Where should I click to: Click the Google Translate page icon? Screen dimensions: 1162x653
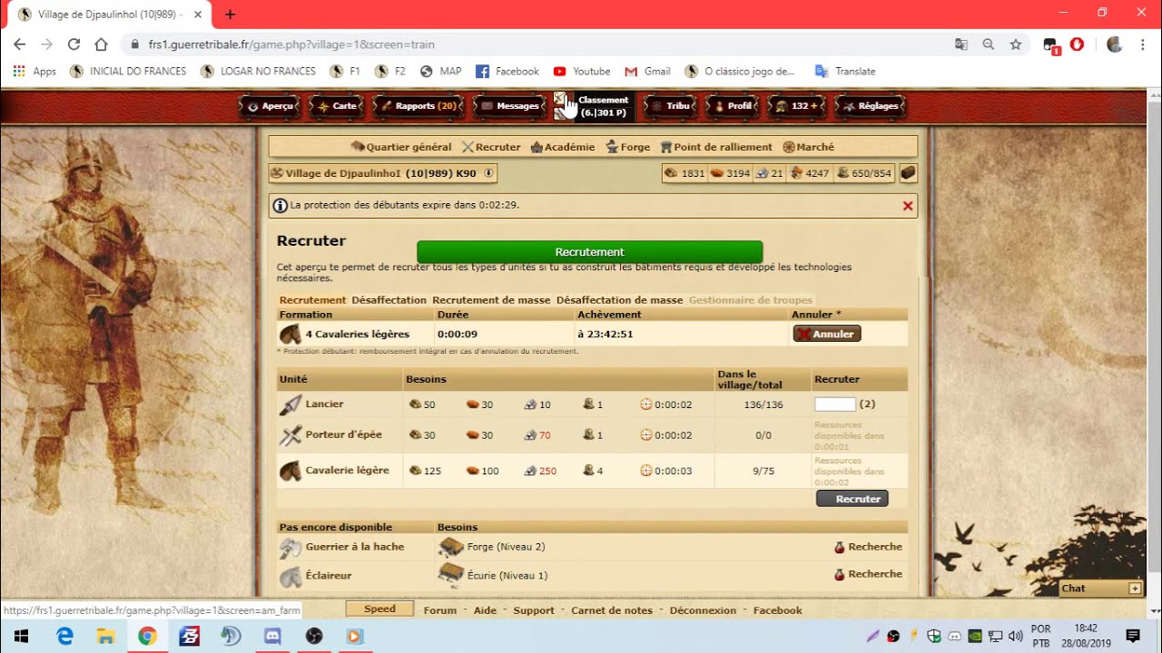coord(961,44)
